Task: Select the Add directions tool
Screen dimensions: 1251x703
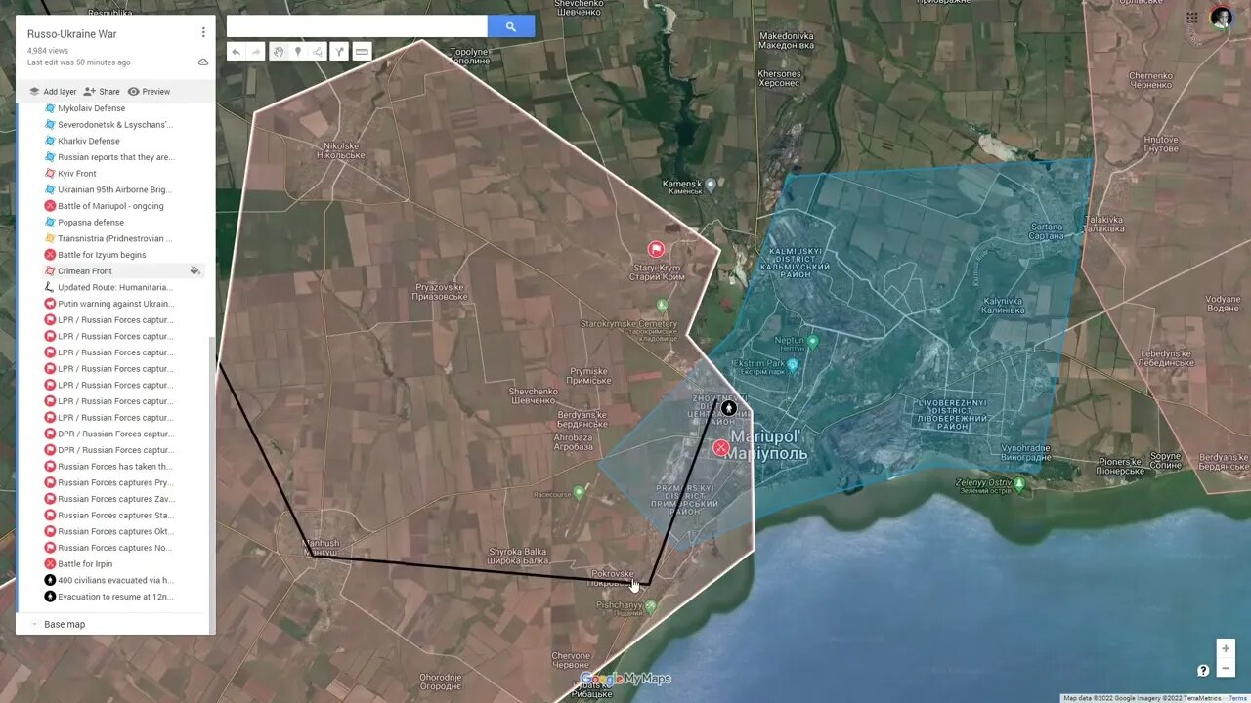Action: click(339, 52)
